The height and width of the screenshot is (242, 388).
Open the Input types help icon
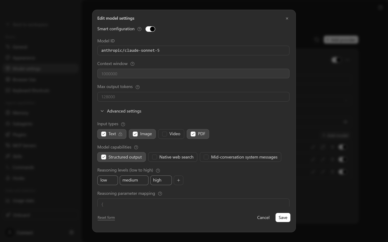coord(123,124)
